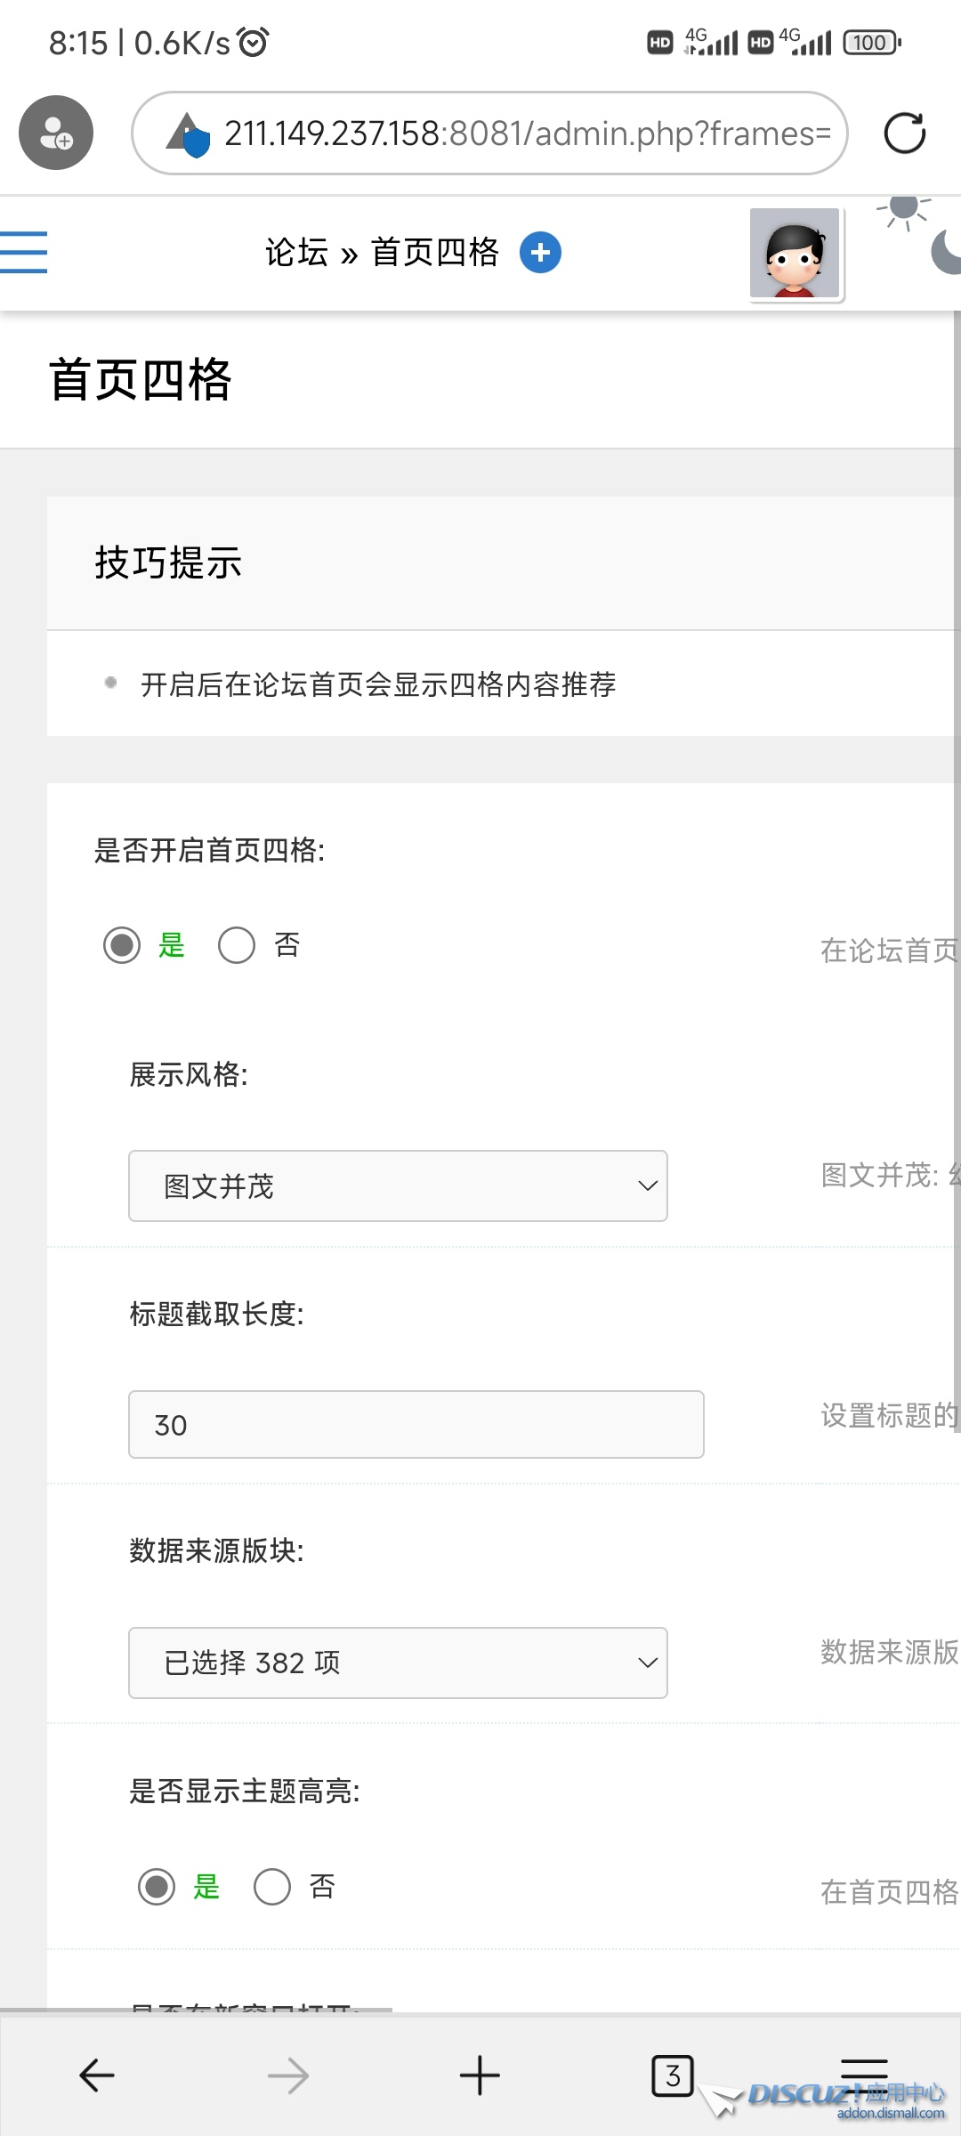Click the 论坛 breadcrumb link
This screenshot has width=961, height=2136.
point(296,253)
